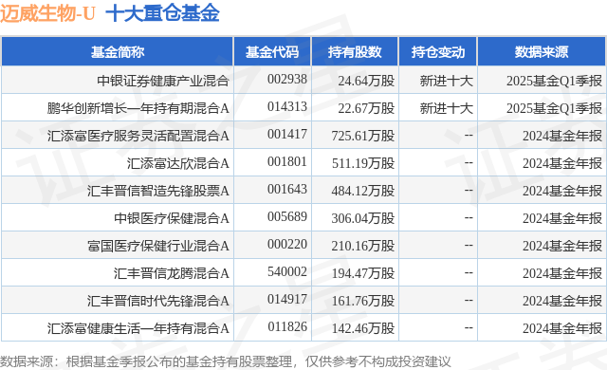The image size is (607, 370).
Task: Click the 迈威生物-U stock title
Action: [47, 13]
